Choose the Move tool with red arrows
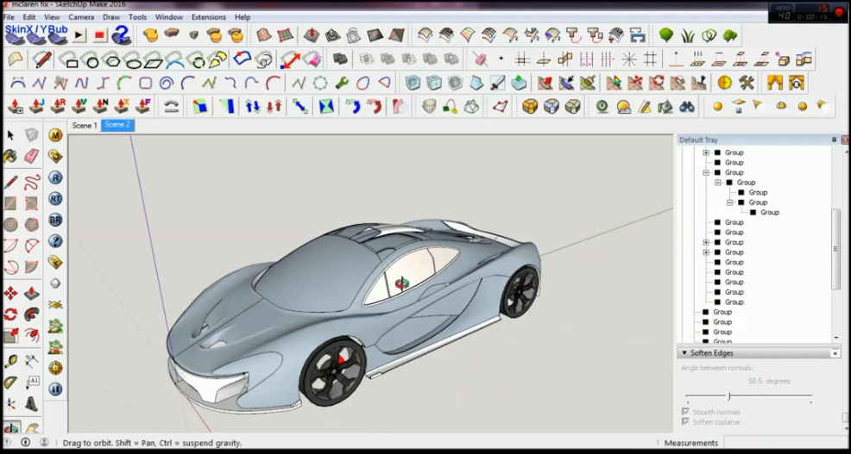The image size is (851, 454). pos(10,294)
